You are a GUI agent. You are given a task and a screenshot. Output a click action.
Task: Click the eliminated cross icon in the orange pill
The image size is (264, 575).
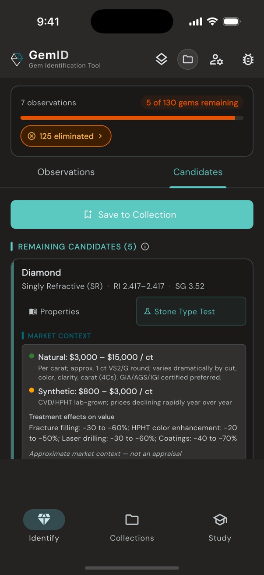(x=32, y=136)
